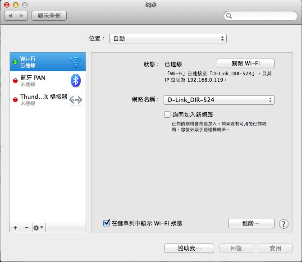Viewport: 302px width, 262px height.
Task: Click the Bluetooth icon for 藍牙 PAN
Action: (76, 81)
